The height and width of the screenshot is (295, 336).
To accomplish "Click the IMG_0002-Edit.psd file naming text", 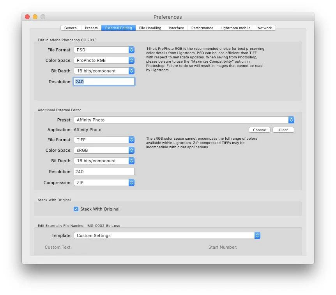I will 103,225.
